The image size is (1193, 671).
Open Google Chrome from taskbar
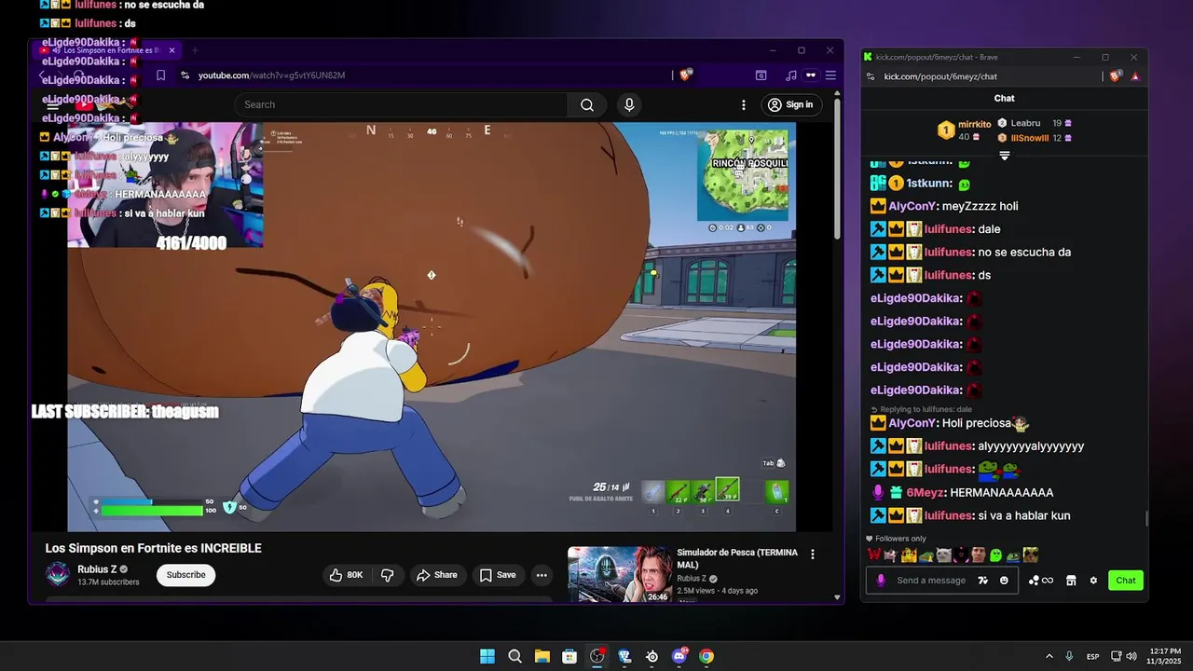(706, 656)
